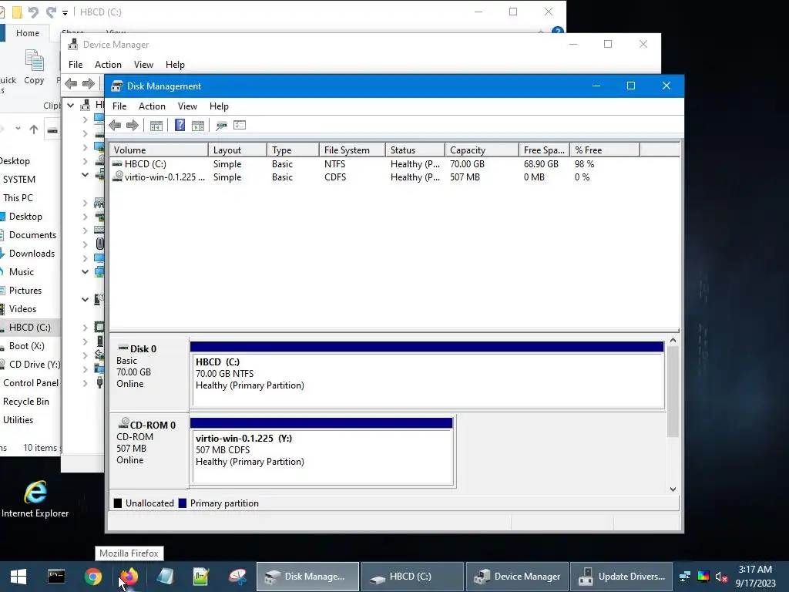The image size is (789, 592).
Task: Select virtio-win-0.1.225 (Y:) partition on CD-ROM 0
Action: coord(322,452)
